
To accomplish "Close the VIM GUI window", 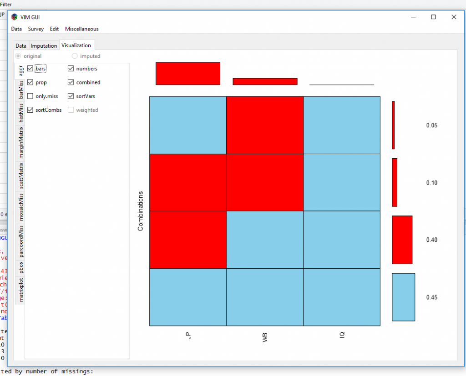I will point(454,17).
